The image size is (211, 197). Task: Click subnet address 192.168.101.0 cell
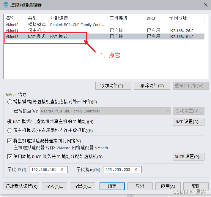pos(181,37)
